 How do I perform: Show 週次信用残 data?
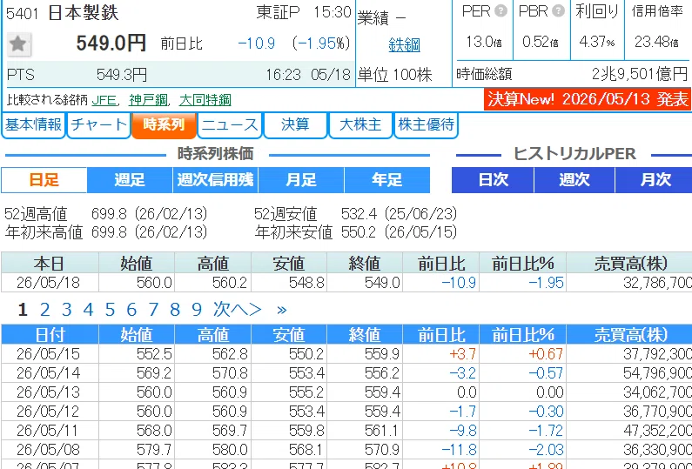pos(215,180)
